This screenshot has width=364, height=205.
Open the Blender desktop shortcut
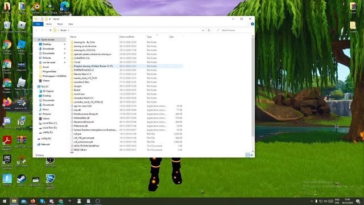pyautogui.click(x=36, y=7)
